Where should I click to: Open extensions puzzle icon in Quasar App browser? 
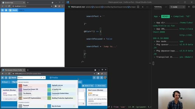[x=55, y=6]
